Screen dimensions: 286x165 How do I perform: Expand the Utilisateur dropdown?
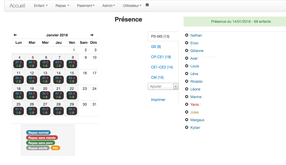131,5
